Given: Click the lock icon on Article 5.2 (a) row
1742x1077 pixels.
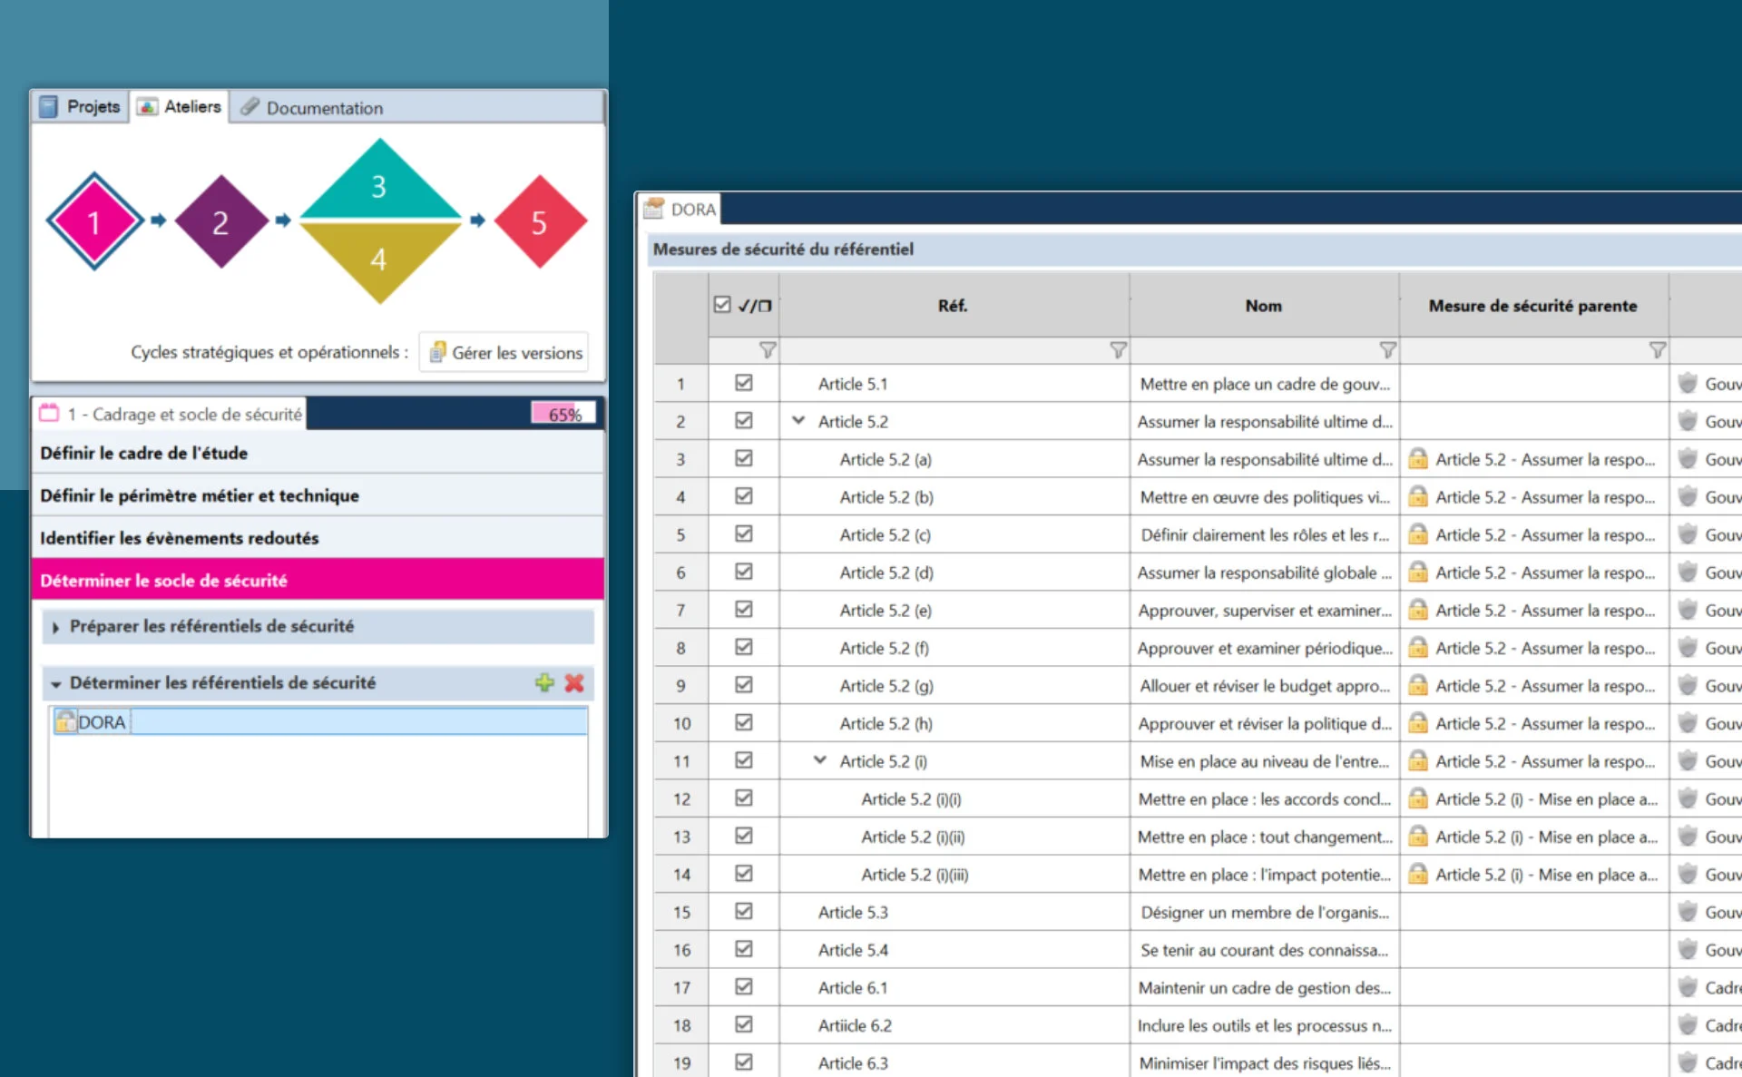Looking at the screenshot, I should pyautogui.click(x=1417, y=459).
